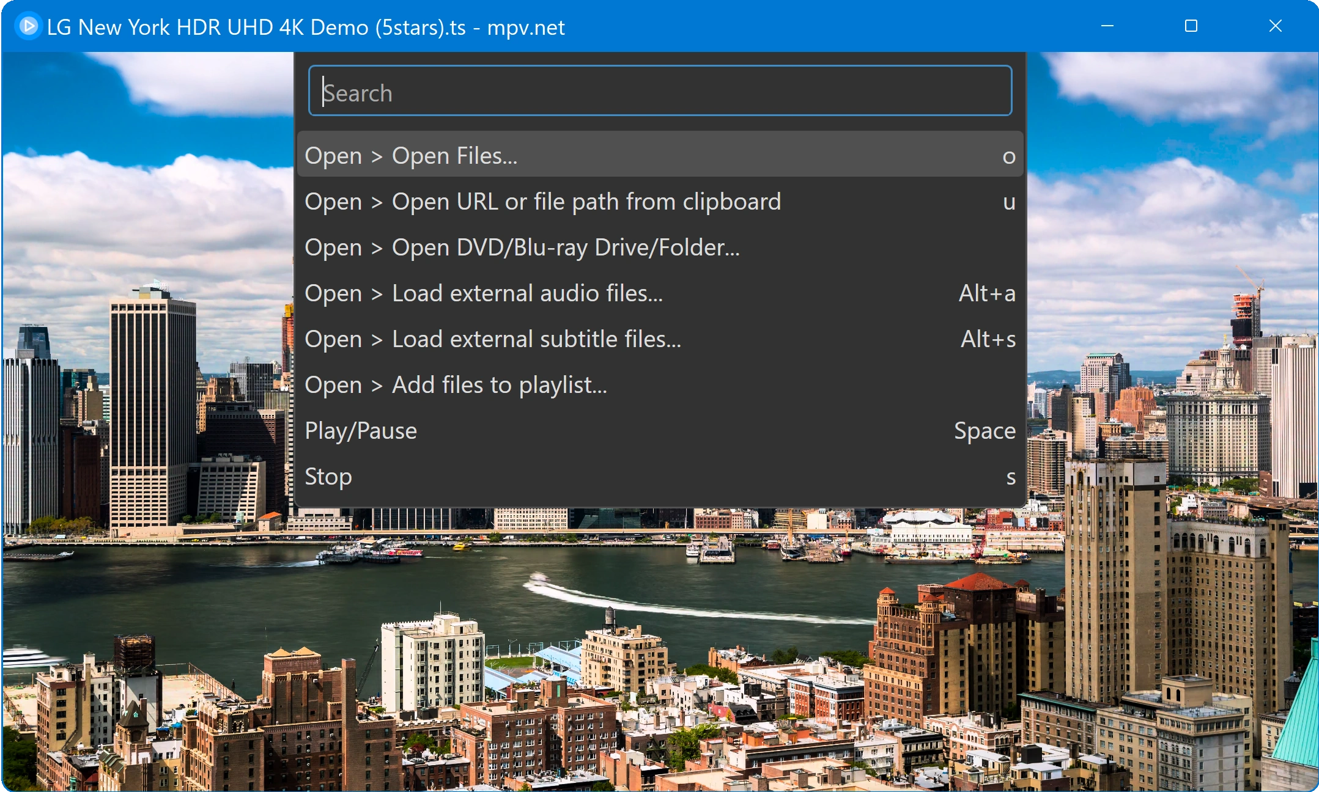This screenshot has width=1319, height=792.
Task: Pick Add files to playlist command
Action: pos(456,384)
